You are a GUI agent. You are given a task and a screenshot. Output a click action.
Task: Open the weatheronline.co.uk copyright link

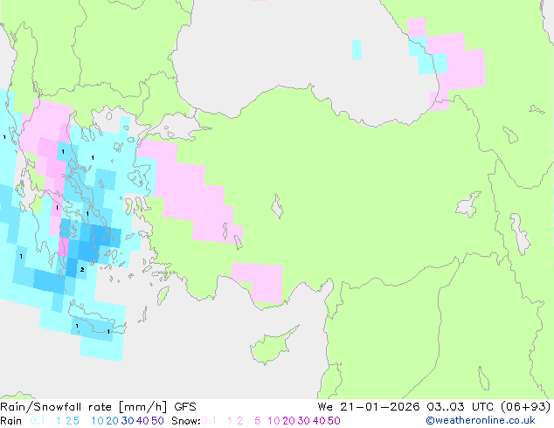[481, 421]
